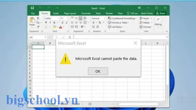
Task: Open the Formulas tab
Action: click(86, 13)
